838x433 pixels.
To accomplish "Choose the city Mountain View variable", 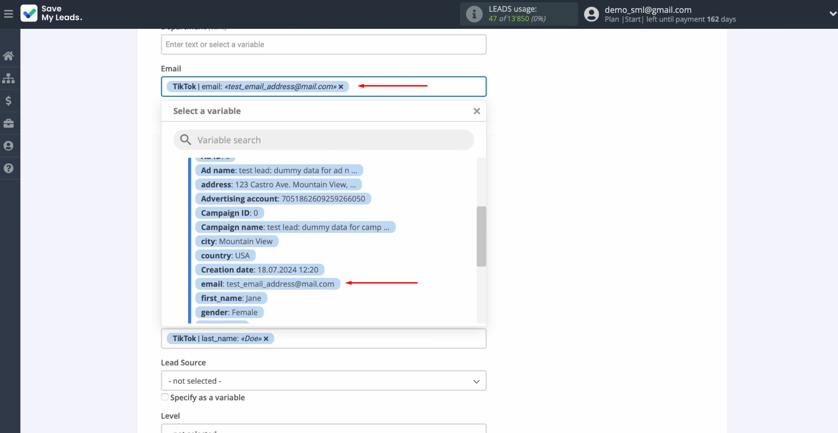I will pyautogui.click(x=236, y=241).
